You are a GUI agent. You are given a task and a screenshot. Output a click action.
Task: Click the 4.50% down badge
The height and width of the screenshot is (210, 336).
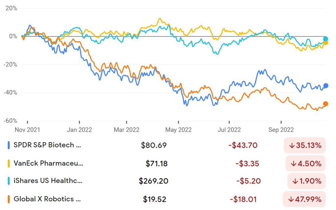coord(305,163)
